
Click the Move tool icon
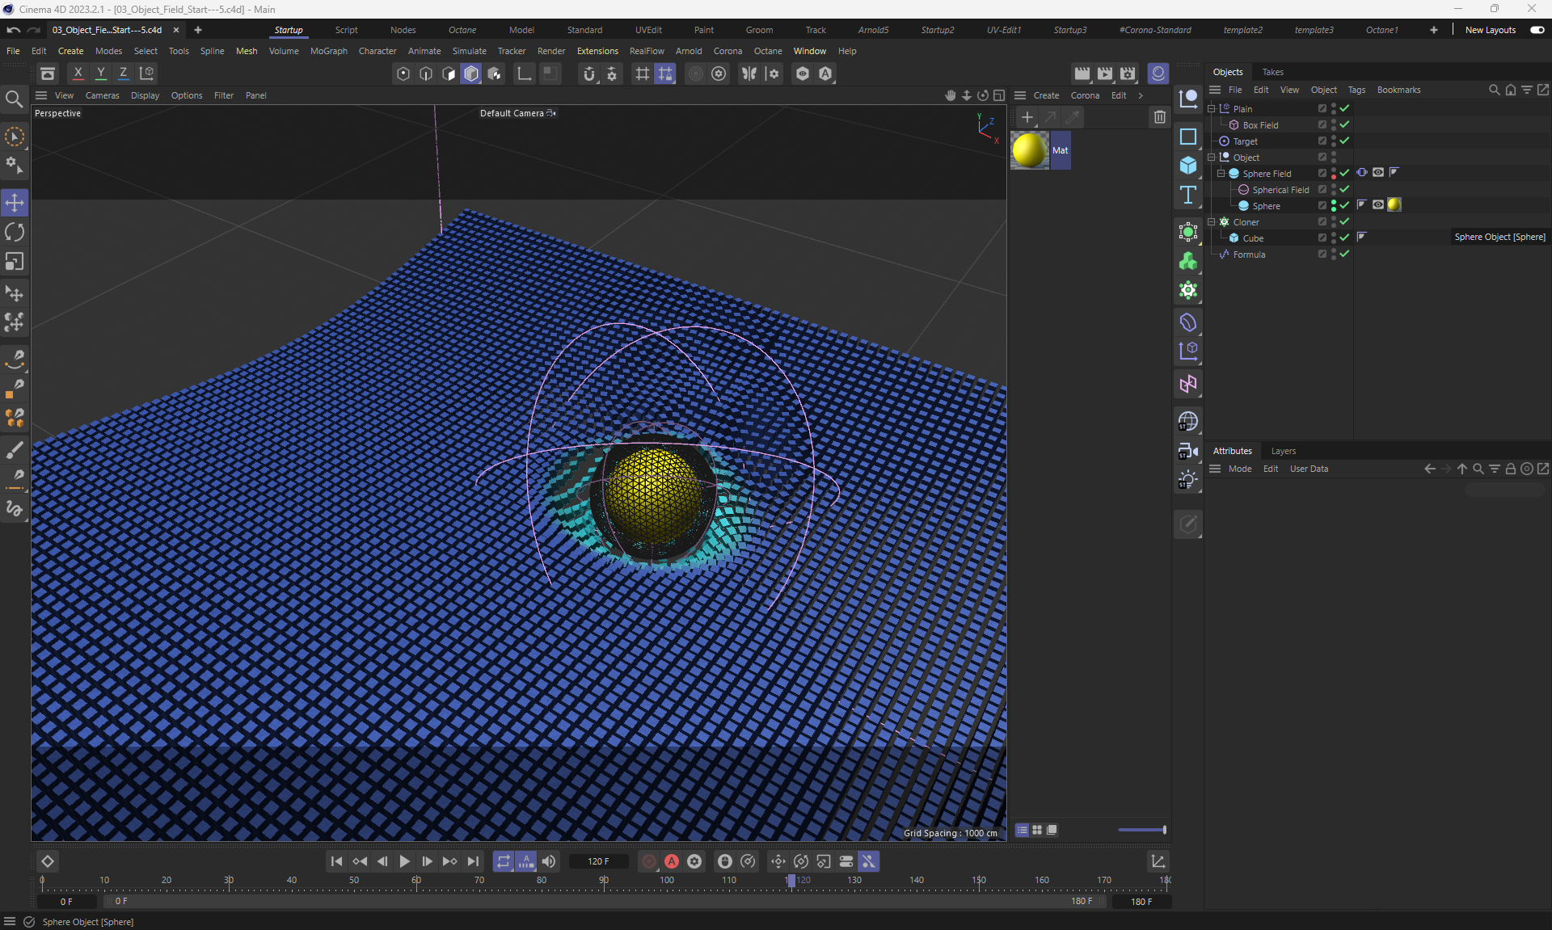[x=15, y=203]
